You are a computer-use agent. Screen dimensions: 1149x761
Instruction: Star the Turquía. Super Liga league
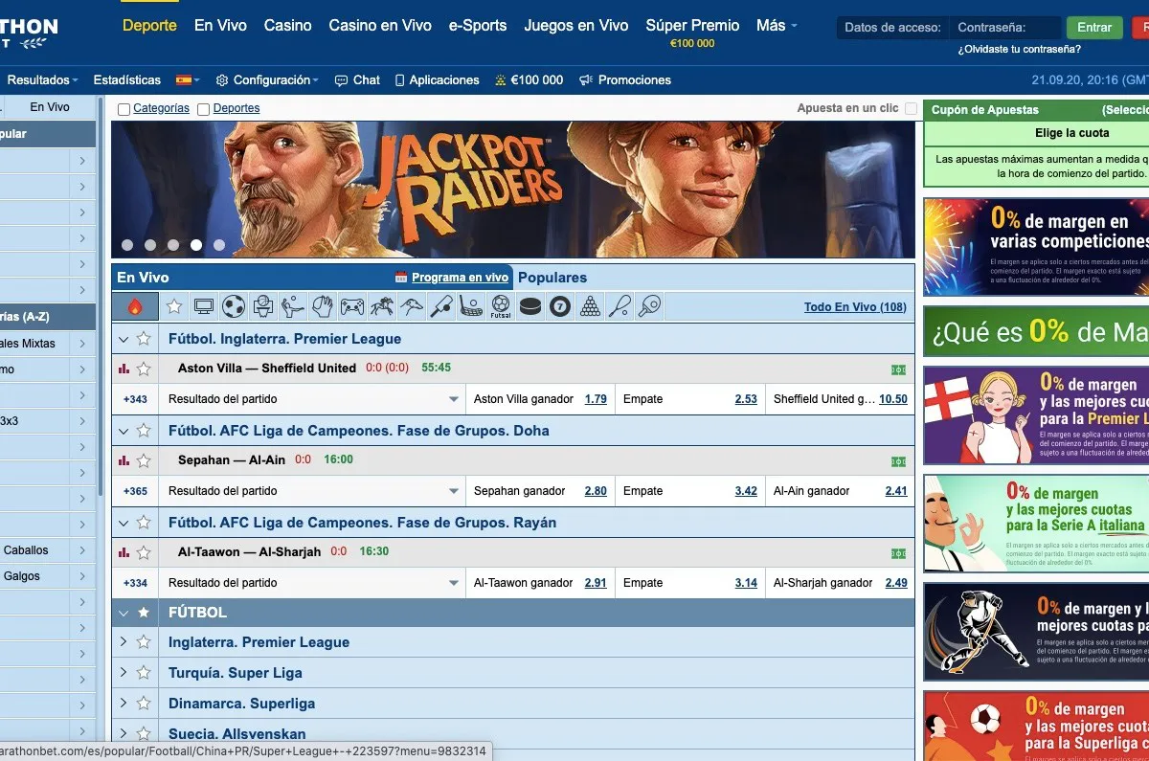click(x=144, y=673)
